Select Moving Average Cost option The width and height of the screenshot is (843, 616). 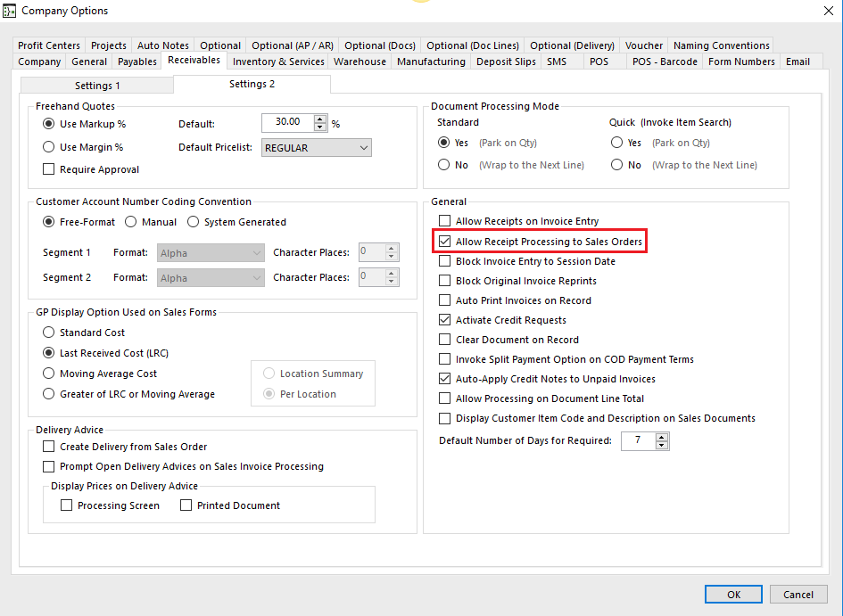tap(49, 374)
